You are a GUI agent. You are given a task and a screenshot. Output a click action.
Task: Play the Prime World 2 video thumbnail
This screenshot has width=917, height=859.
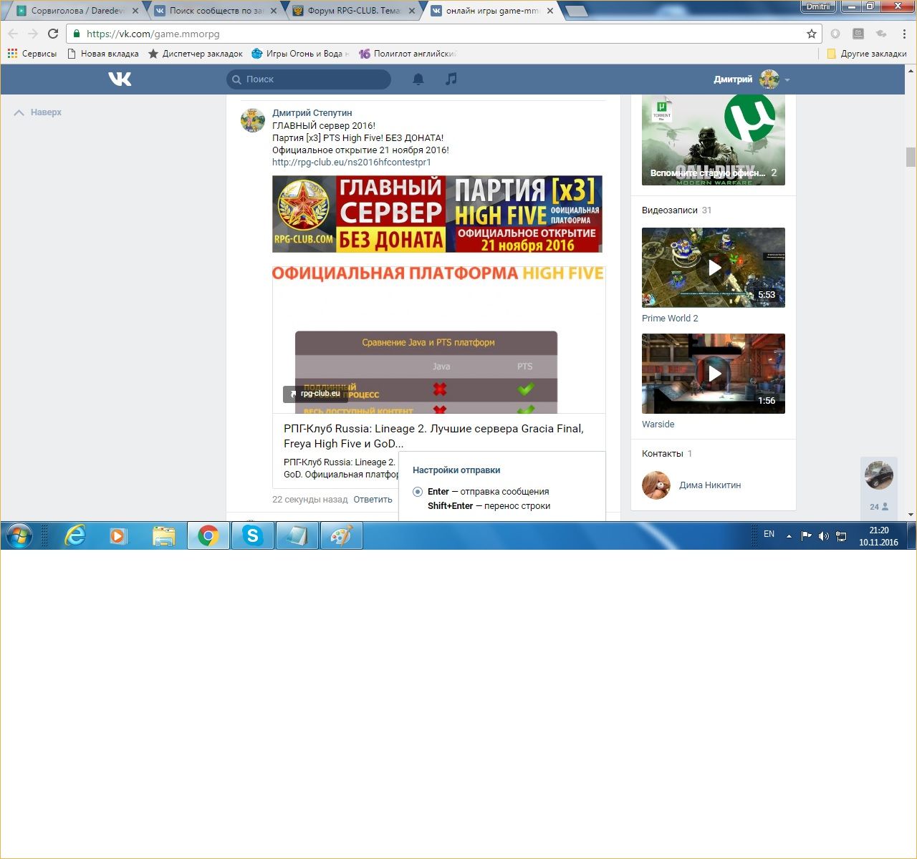(x=714, y=268)
